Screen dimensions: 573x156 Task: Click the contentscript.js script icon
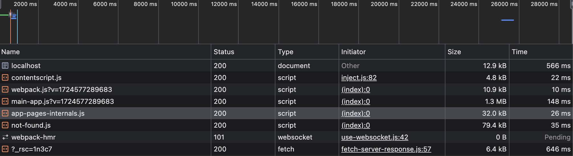tap(5, 78)
